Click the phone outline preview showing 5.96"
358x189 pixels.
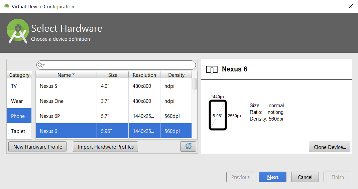tap(218, 115)
